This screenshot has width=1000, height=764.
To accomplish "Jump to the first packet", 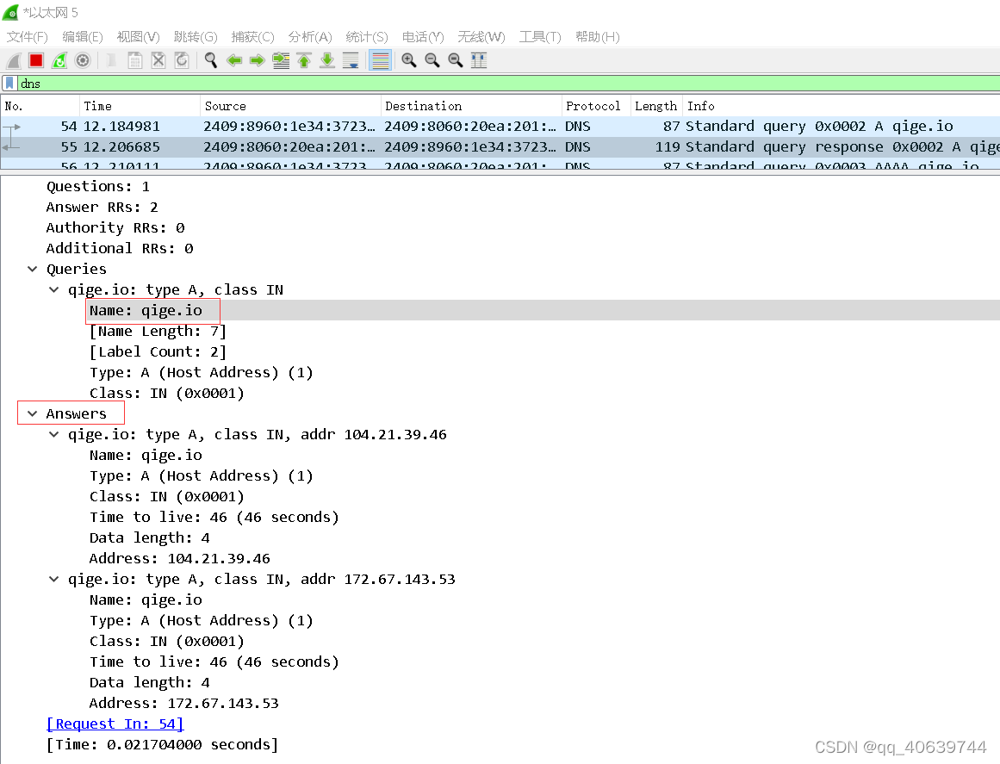I will (x=304, y=60).
